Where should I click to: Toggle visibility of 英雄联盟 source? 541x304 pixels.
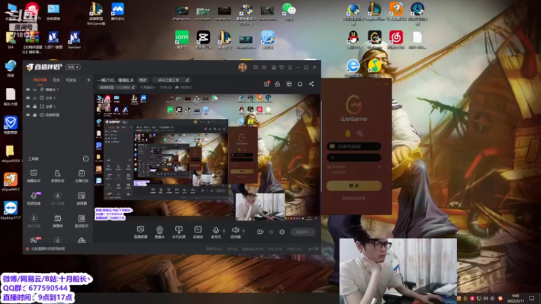click(x=28, y=115)
